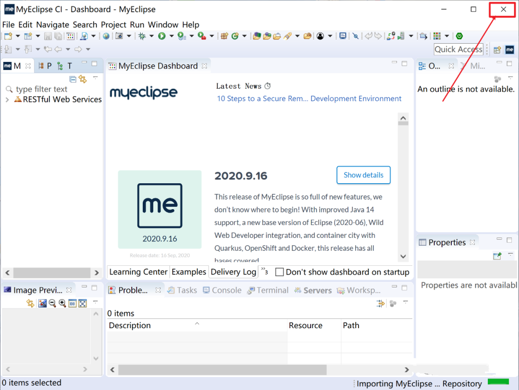Image resolution: width=519 pixels, height=390 pixels.
Task: Sort by the Description column header
Action: [198, 326]
